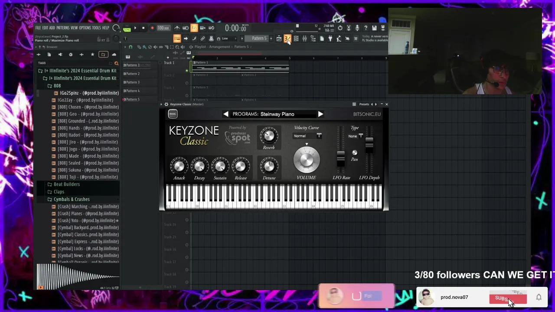Click the save disk icon in toolbar
The width and height of the screenshot is (555, 312).
point(374,28)
